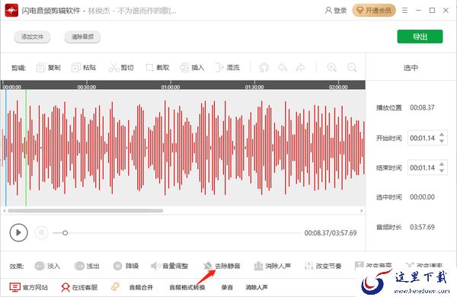Apply the 淡入 fade-in effect
Viewport: 457px width, 297px height.
coord(47,266)
